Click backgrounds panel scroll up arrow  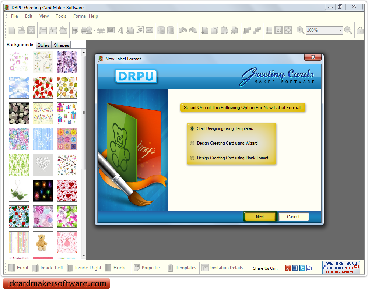click(84, 52)
